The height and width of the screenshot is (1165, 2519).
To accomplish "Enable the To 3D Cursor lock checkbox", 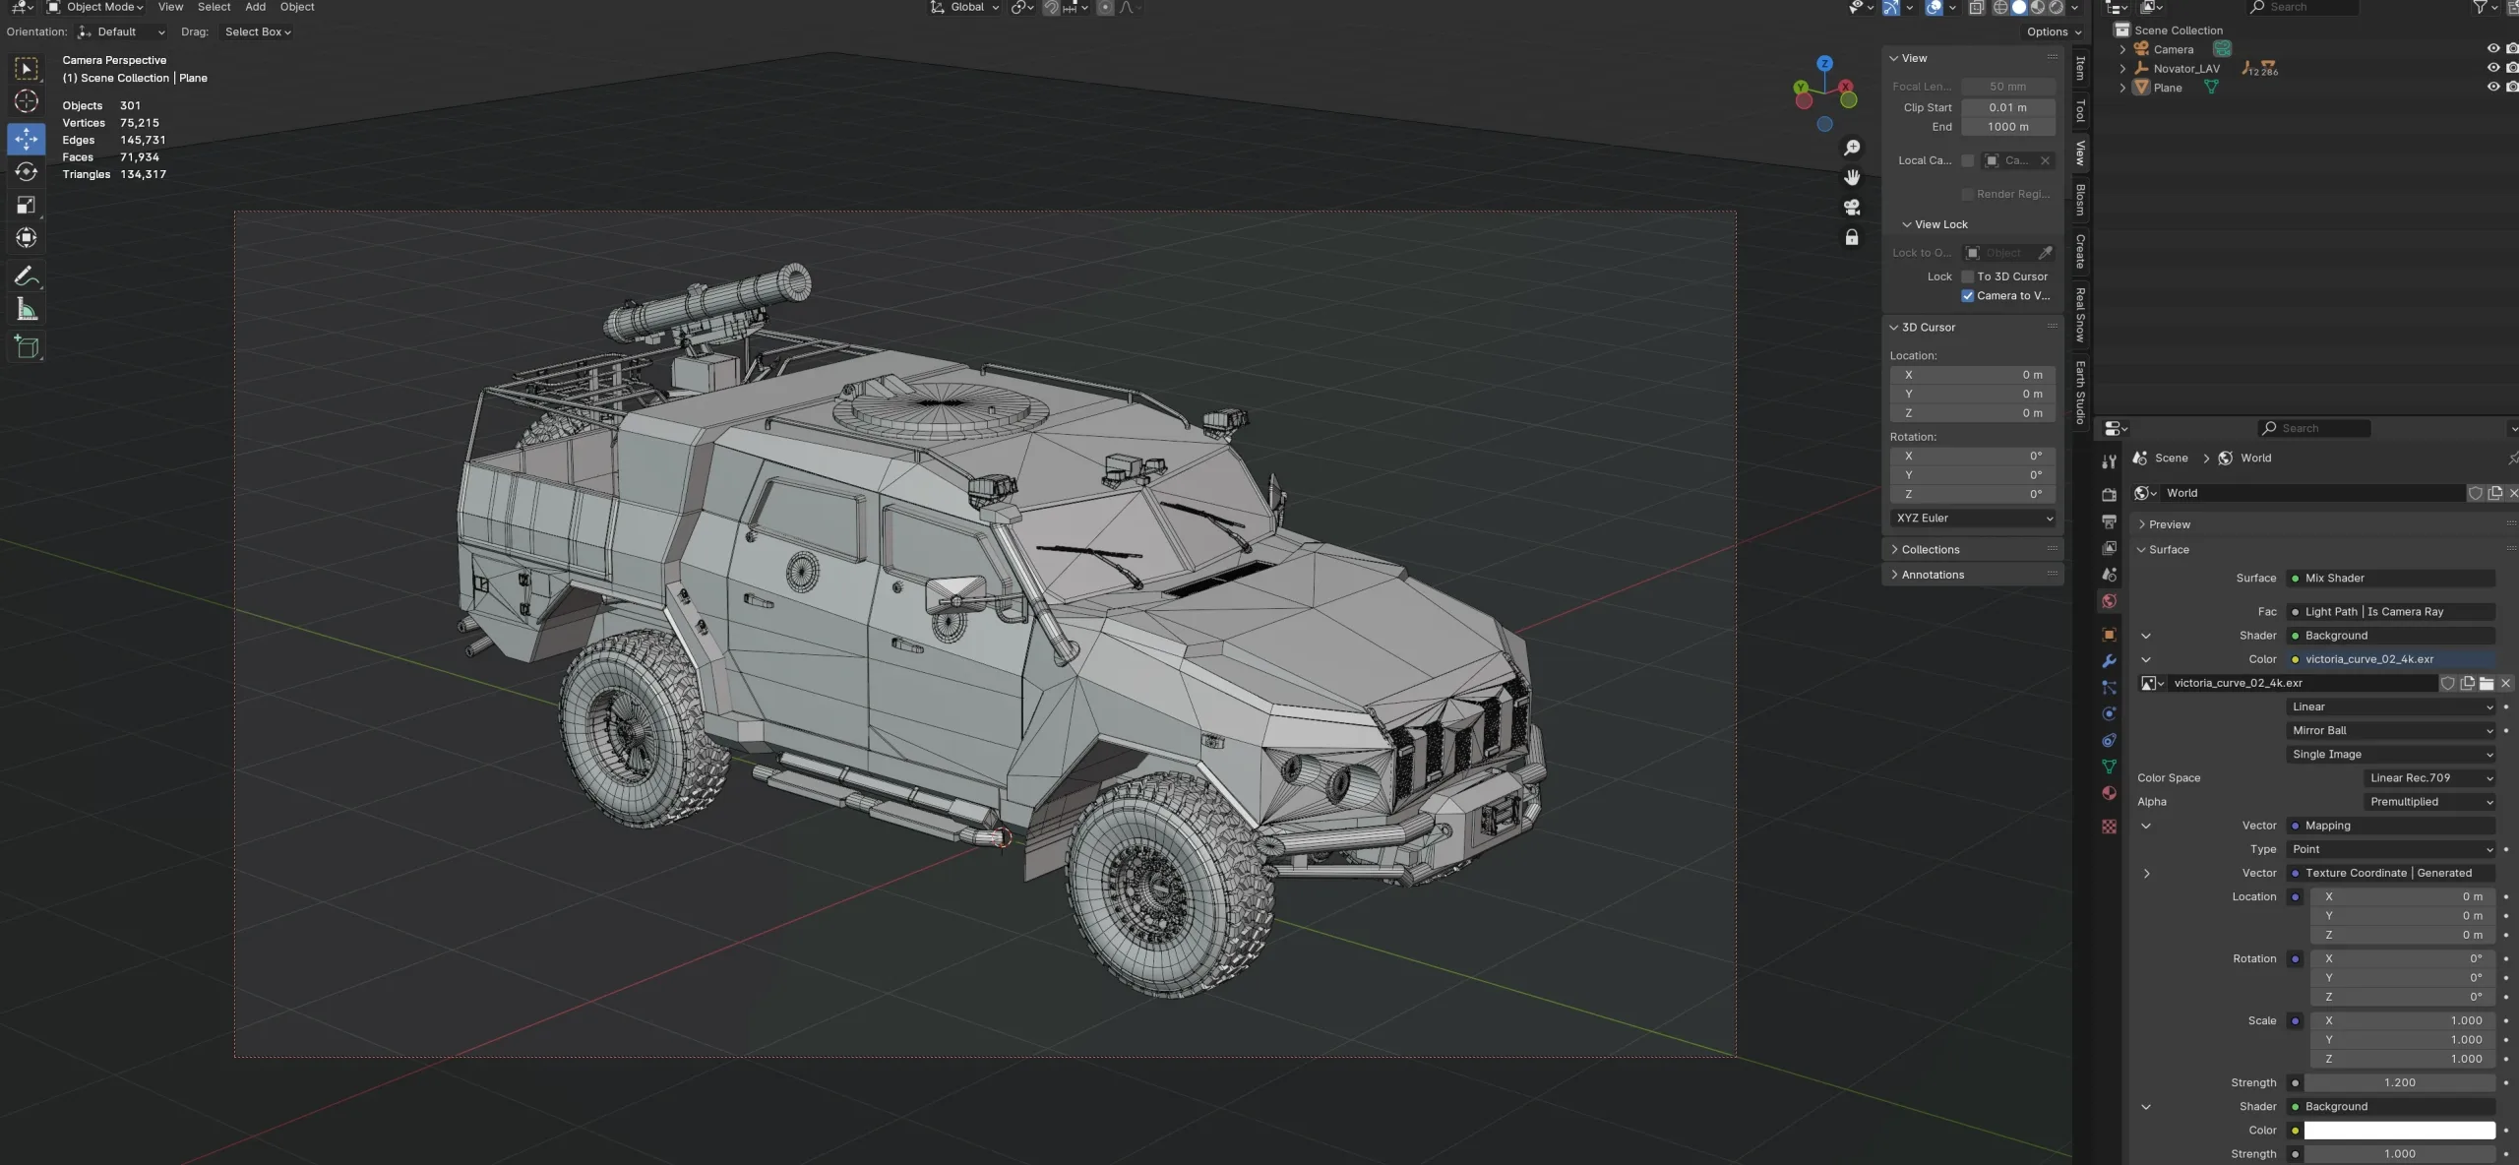I will click(x=1969, y=276).
